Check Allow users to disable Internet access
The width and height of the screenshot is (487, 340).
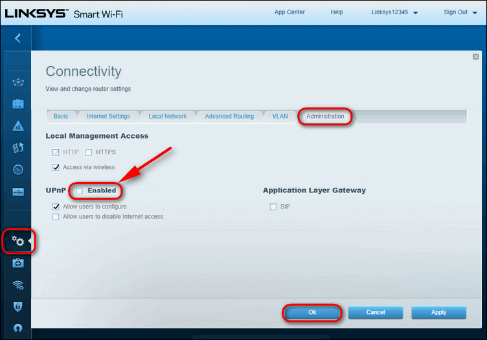[56, 217]
